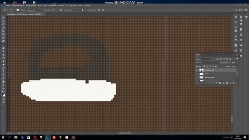Select the Pen tool
249x140 pixels.
click(x=4, y=68)
